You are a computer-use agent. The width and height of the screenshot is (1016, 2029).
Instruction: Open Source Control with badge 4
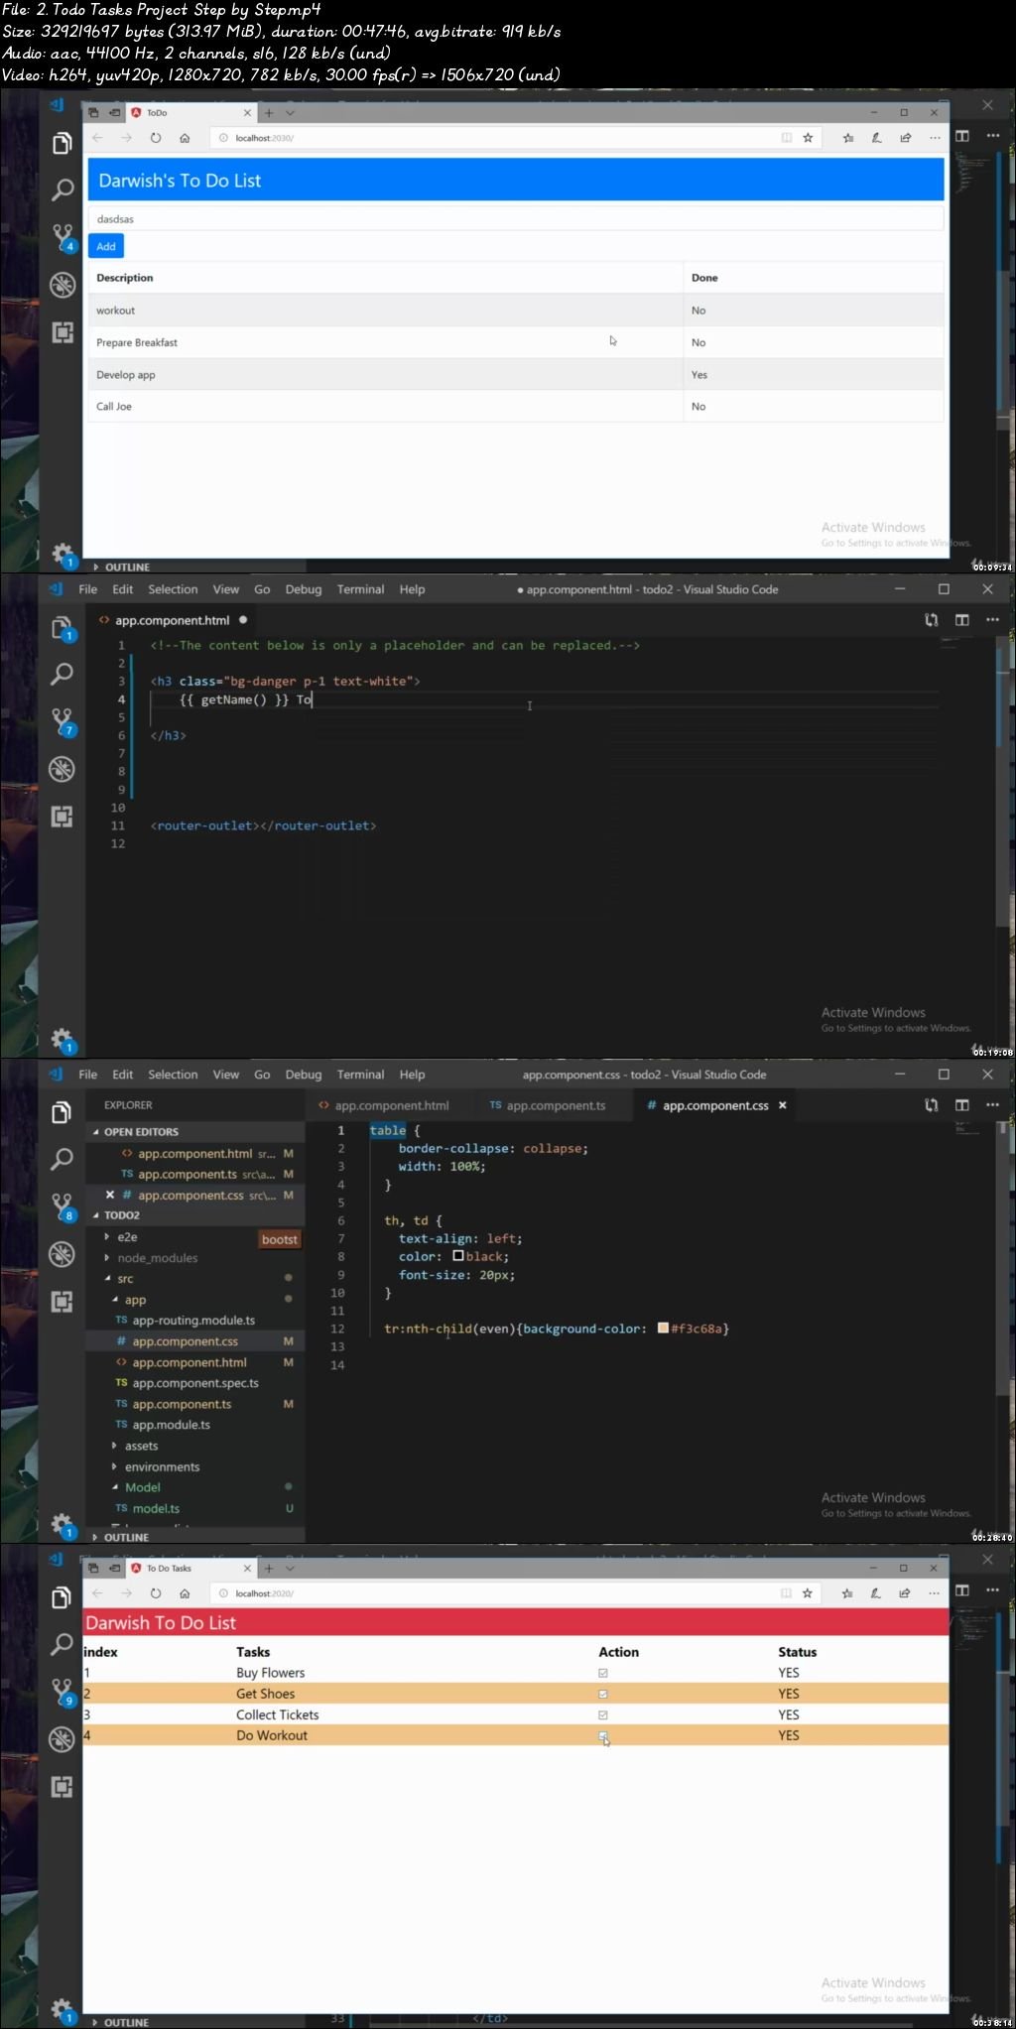click(x=63, y=237)
